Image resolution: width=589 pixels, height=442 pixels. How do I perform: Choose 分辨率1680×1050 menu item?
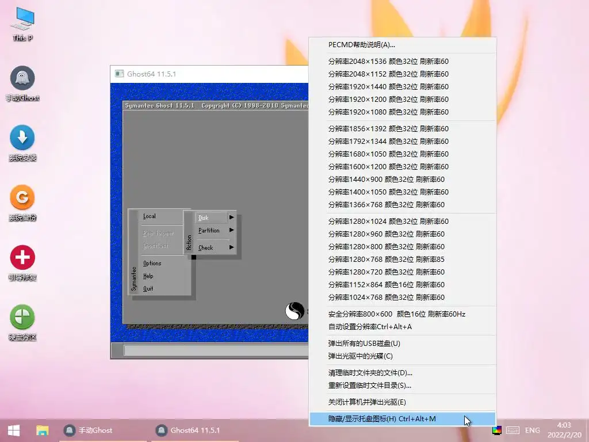pyautogui.click(x=402, y=154)
